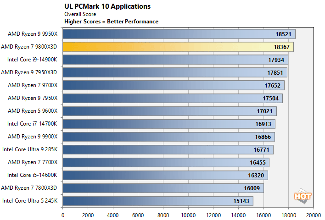Click the score value 15143

(241, 201)
